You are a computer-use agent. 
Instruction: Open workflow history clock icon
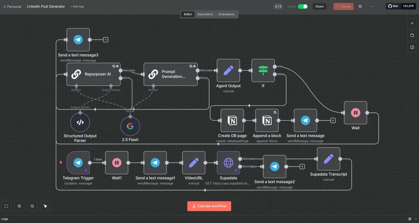point(360,7)
